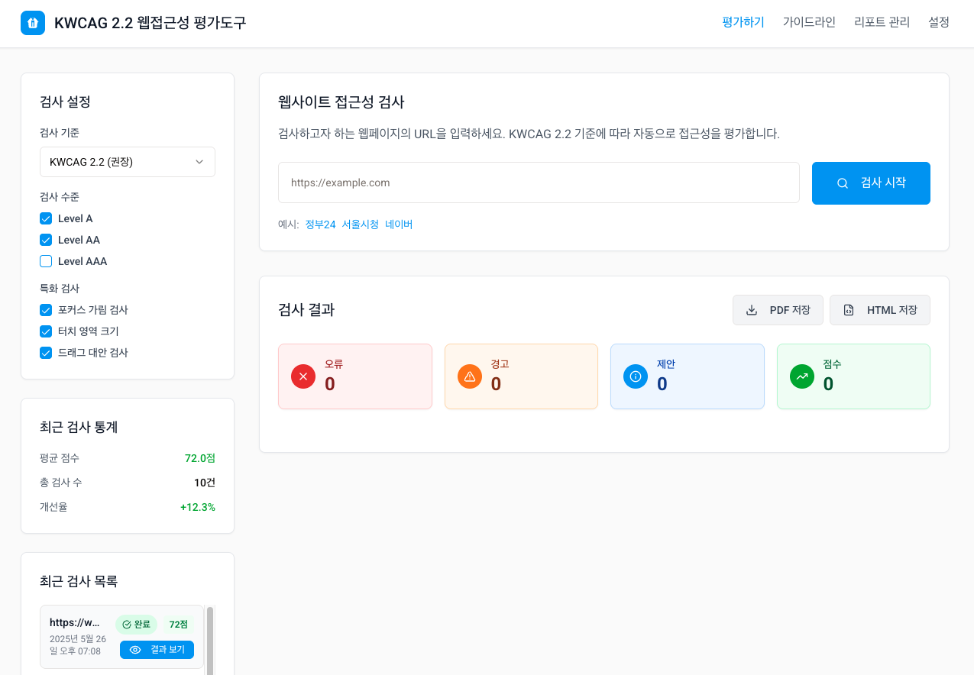Click the blue suggestion info icon
Viewport: 974px width, 675px height.
[x=636, y=376]
